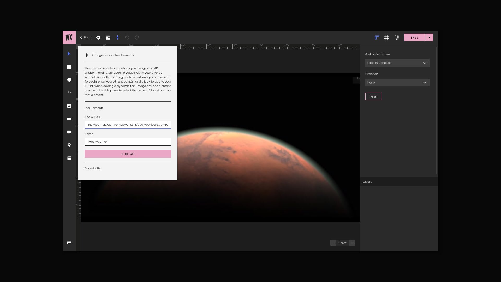Viewport: 501px width, 282px height.
Task: Reset the canvas zoom
Action: [342, 243]
